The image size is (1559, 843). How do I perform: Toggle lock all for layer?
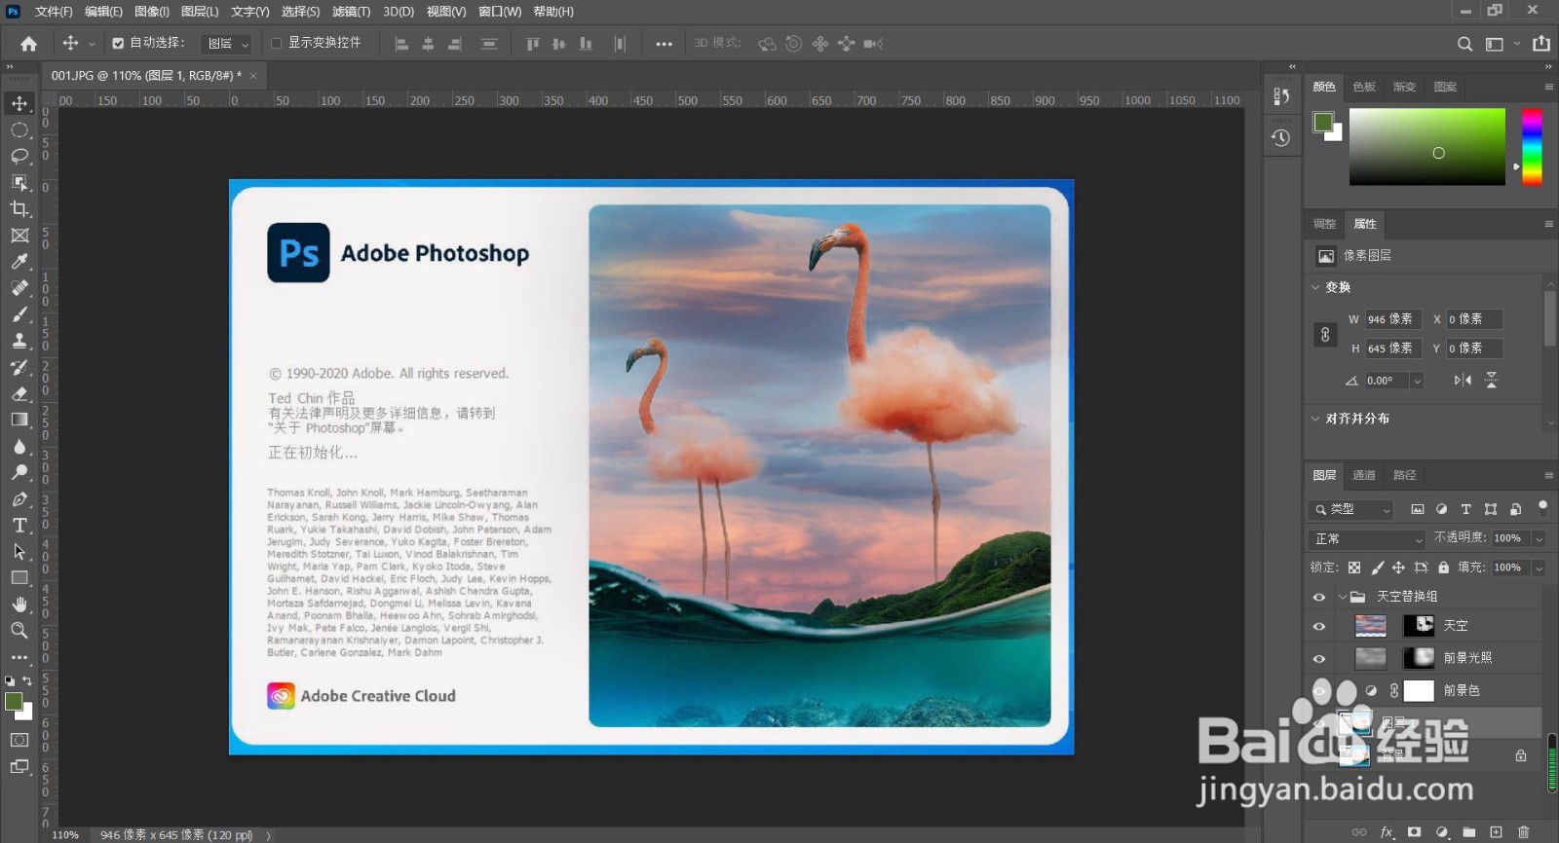pos(1443,568)
